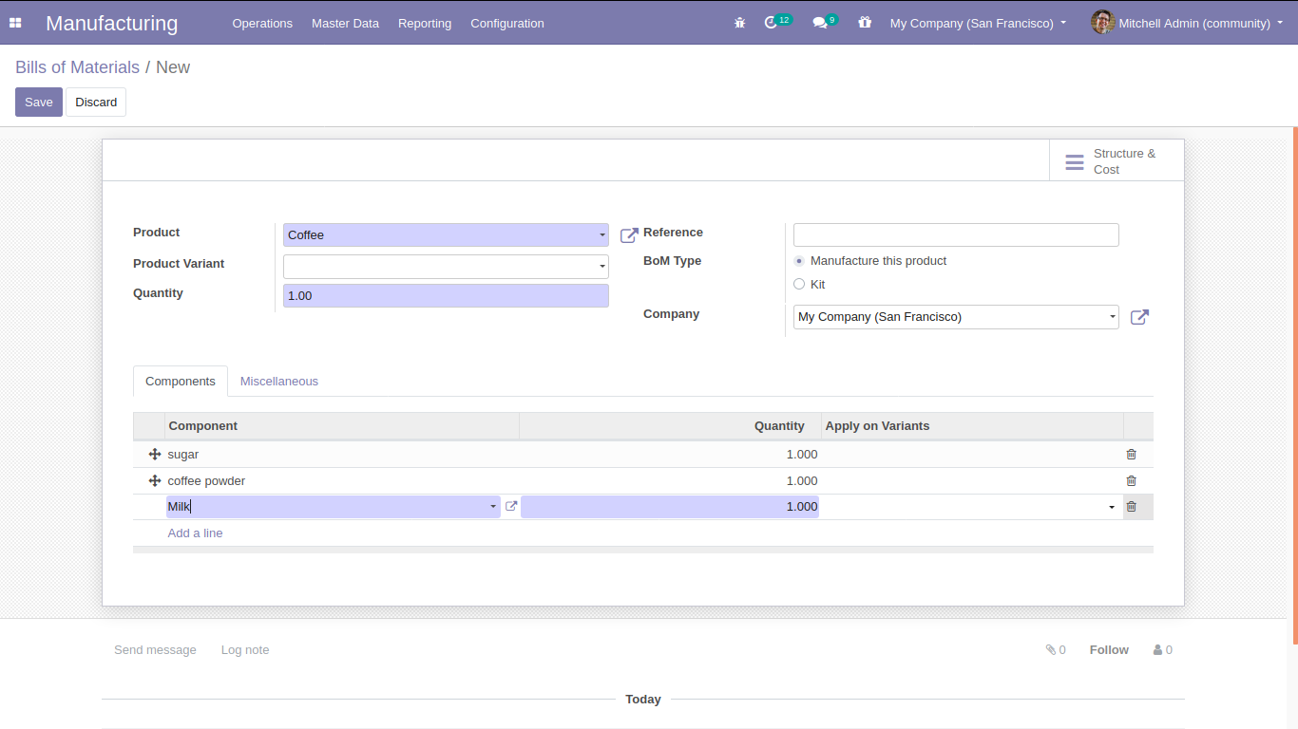
Task: Expand the Product Variant dropdown
Action: point(602,267)
